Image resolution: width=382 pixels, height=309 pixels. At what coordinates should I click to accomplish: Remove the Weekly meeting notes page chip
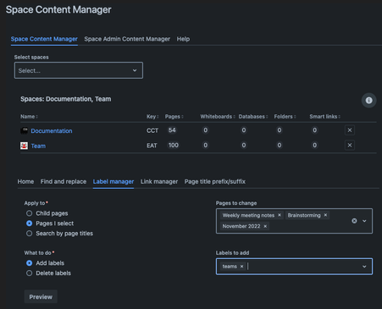[x=280, y=215]
